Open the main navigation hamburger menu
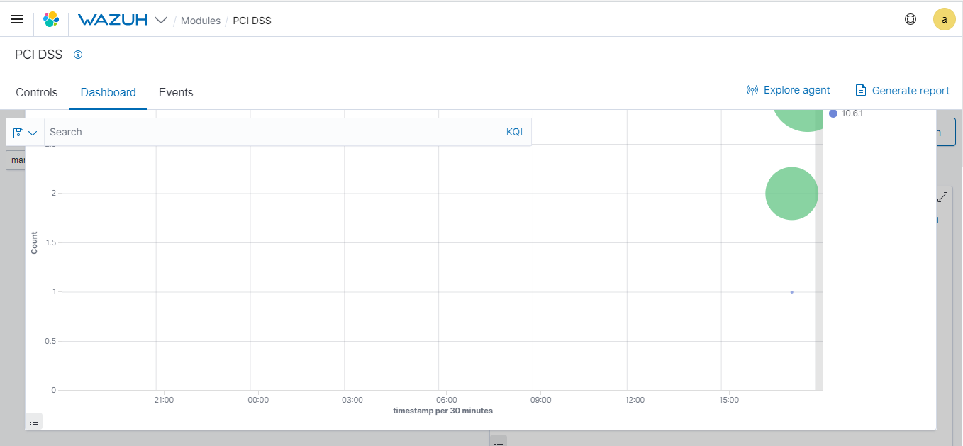This screenshot has width=963, height=446. (17, 19)
